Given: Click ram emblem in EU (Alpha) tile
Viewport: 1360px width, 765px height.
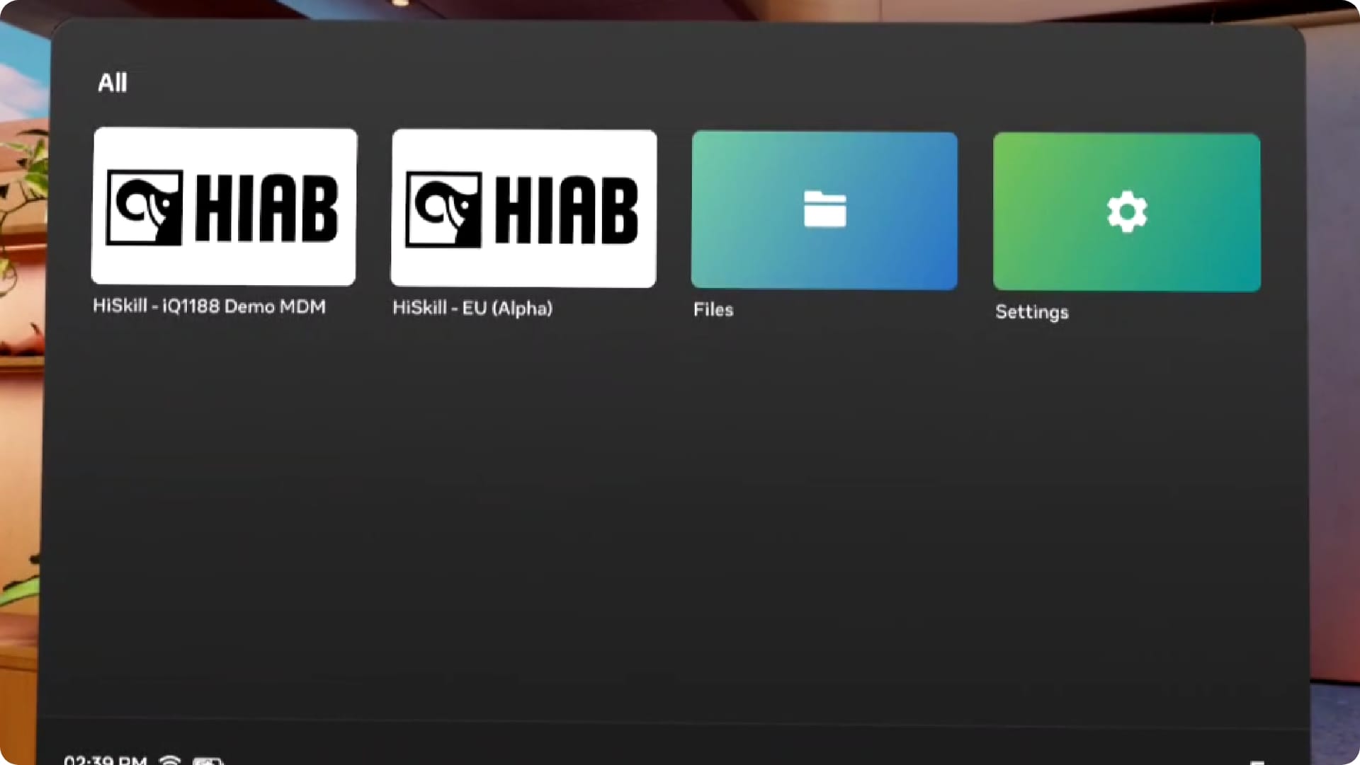Looking at the screenshot, I should [443, 211].
